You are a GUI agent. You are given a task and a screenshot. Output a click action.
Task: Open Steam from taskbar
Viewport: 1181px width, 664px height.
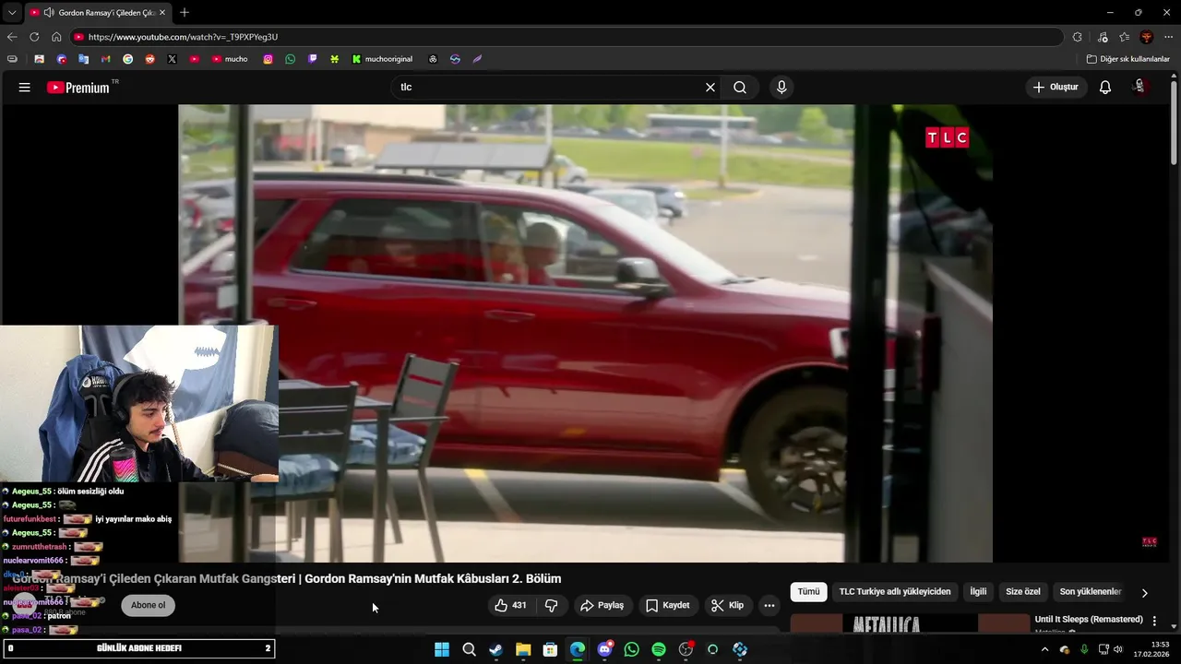coord(495,649)
